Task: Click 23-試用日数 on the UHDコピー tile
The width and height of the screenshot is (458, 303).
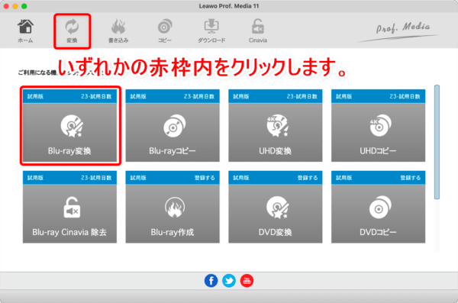Action: pyautogui.click(x=405, y=96)
